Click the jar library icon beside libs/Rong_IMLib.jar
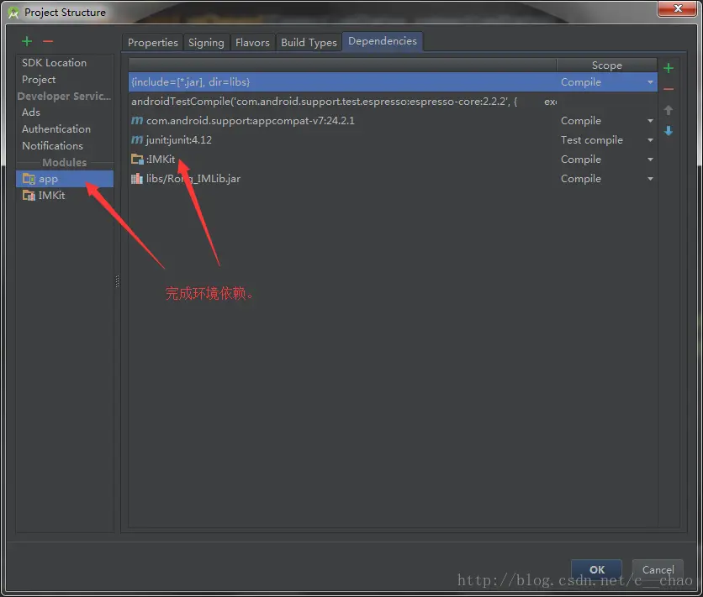This screenshot has height=597, width=703. [137, 179]
